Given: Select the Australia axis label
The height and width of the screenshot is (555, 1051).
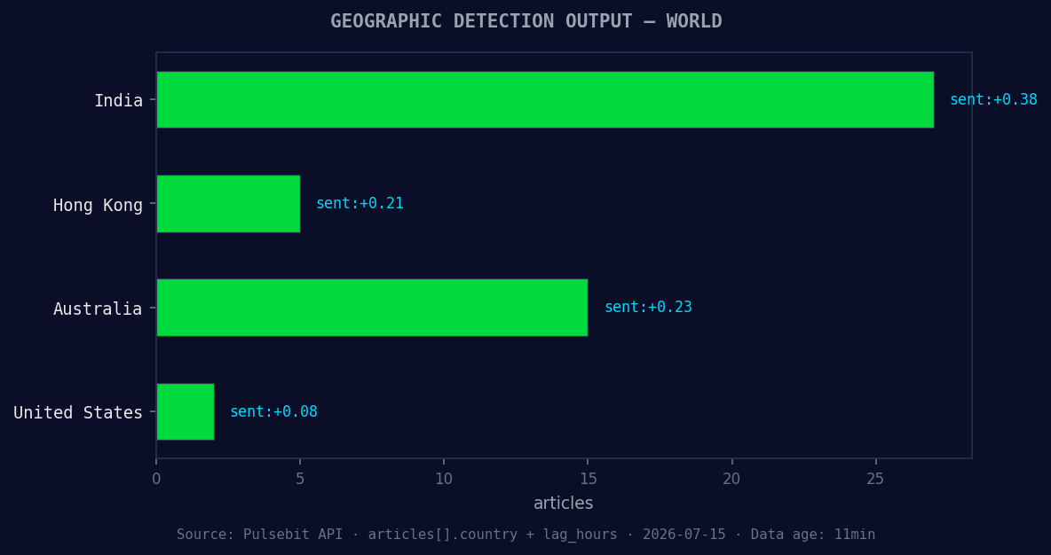Looking at the screenshot, I should (x=98, y=309).
